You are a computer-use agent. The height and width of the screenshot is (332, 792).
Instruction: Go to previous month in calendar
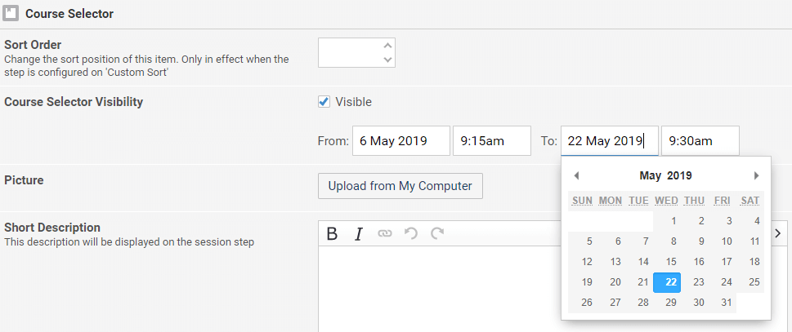tap(576, 175)
